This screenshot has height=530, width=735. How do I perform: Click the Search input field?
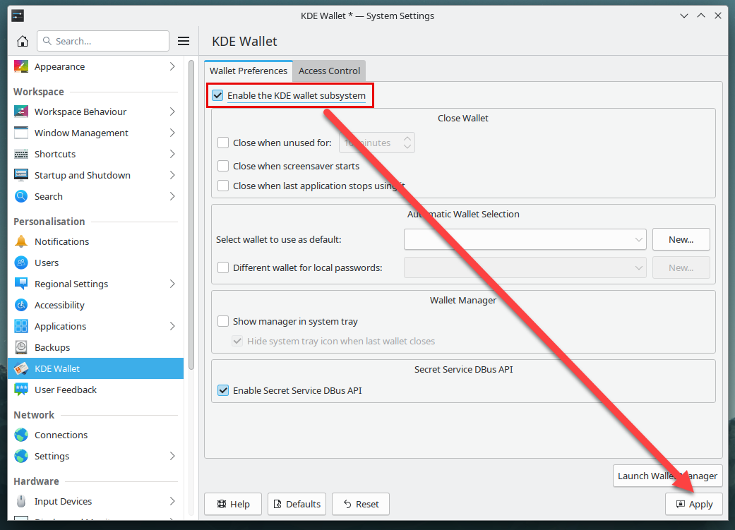tap(103, 41)
